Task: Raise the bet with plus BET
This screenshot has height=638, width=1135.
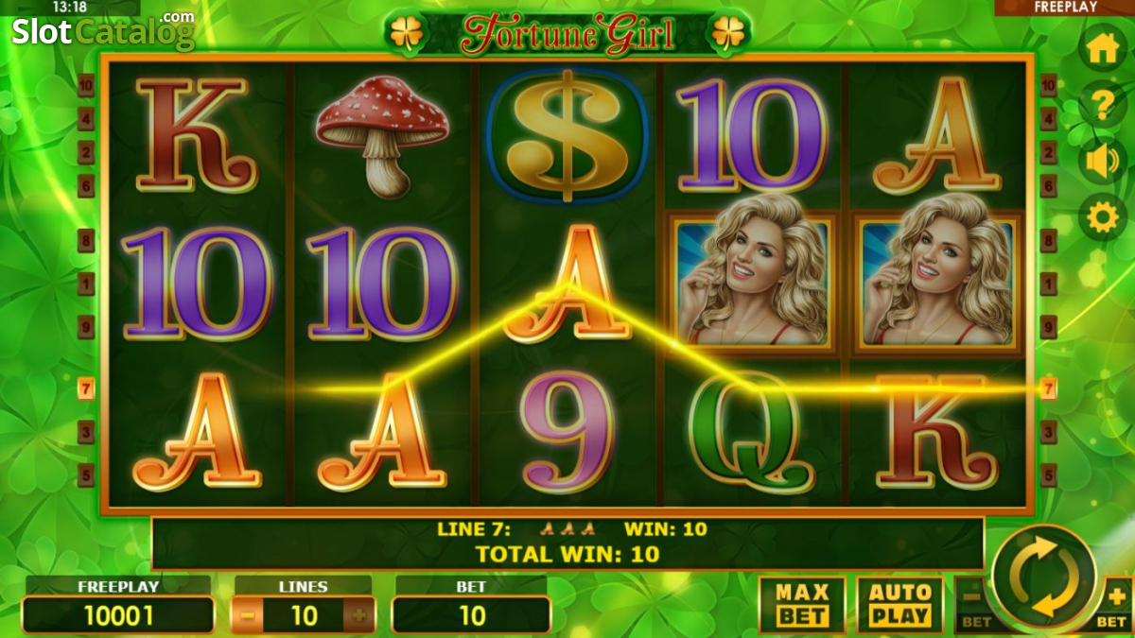Action: 1115,606
